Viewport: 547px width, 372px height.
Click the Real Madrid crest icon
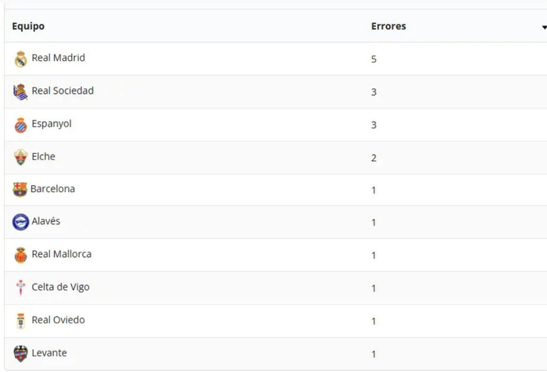pos(21,59)
